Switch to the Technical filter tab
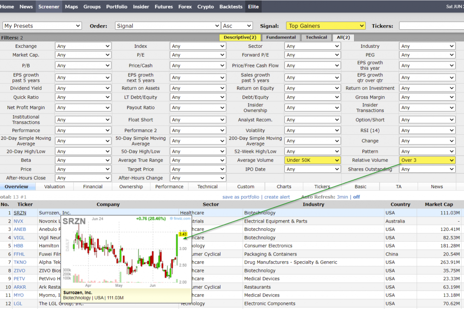464x309 pixels. point(316,37)
